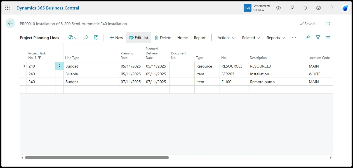
Task: Expand the Reports menu
Action: [276, 38]
